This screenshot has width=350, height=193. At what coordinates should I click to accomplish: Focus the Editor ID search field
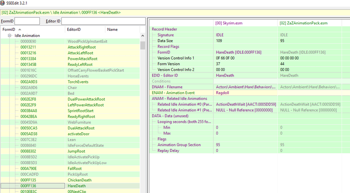pos(103,21)
